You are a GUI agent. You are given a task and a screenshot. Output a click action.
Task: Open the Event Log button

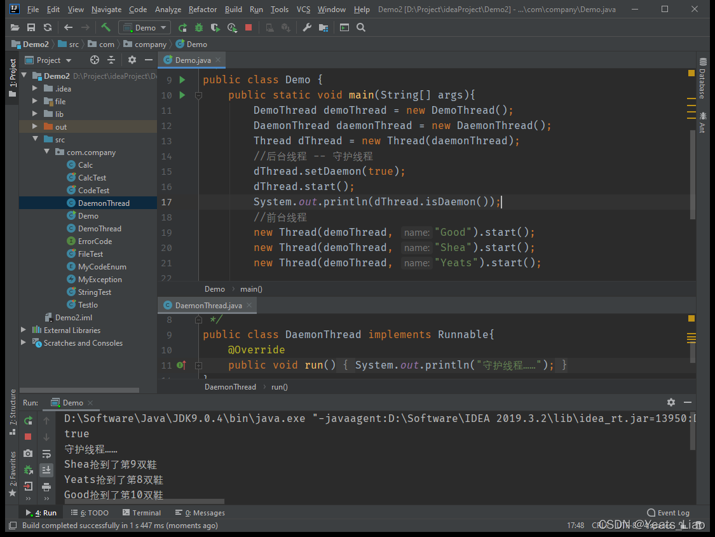click(x=668, y=513)
